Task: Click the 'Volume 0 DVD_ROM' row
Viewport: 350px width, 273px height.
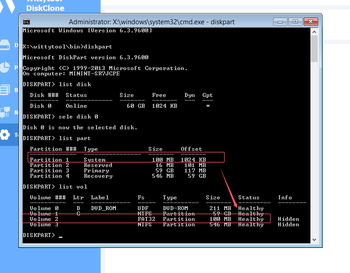Action: click(146, 208)
